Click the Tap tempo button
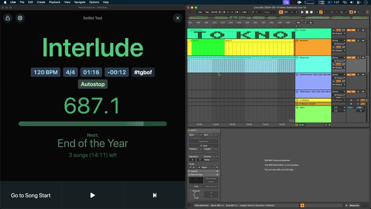 click(207, 12)
